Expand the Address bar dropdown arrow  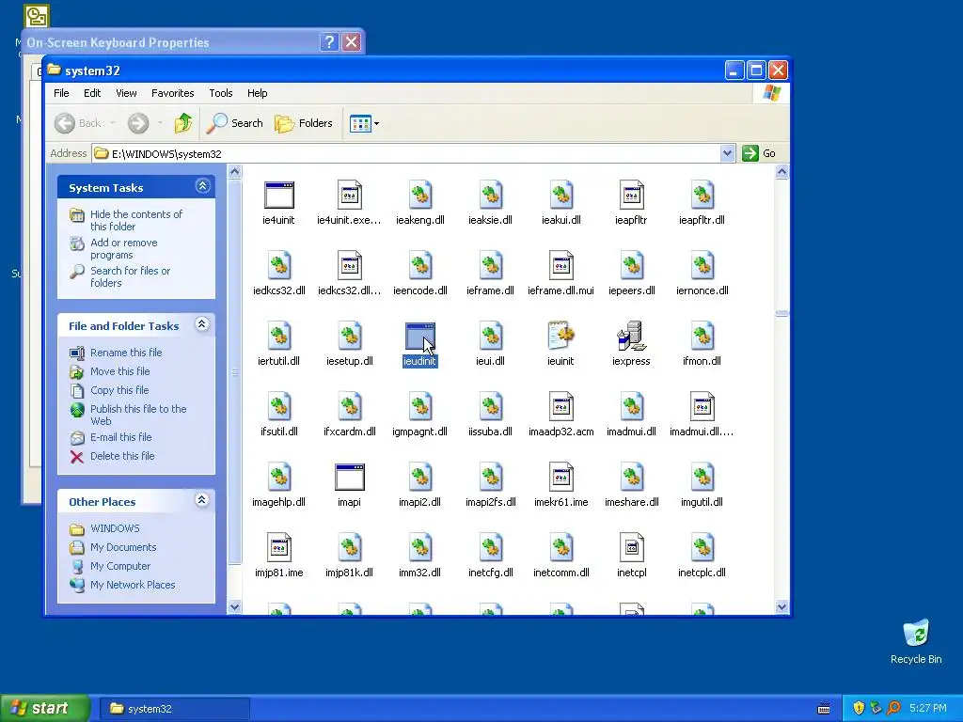point(727,153)
